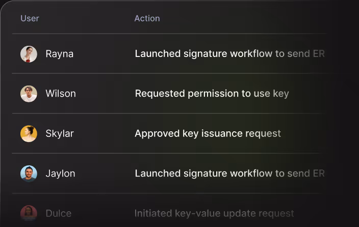Open user name Rayna
The image size is (359, 227).
pos(60,54)
